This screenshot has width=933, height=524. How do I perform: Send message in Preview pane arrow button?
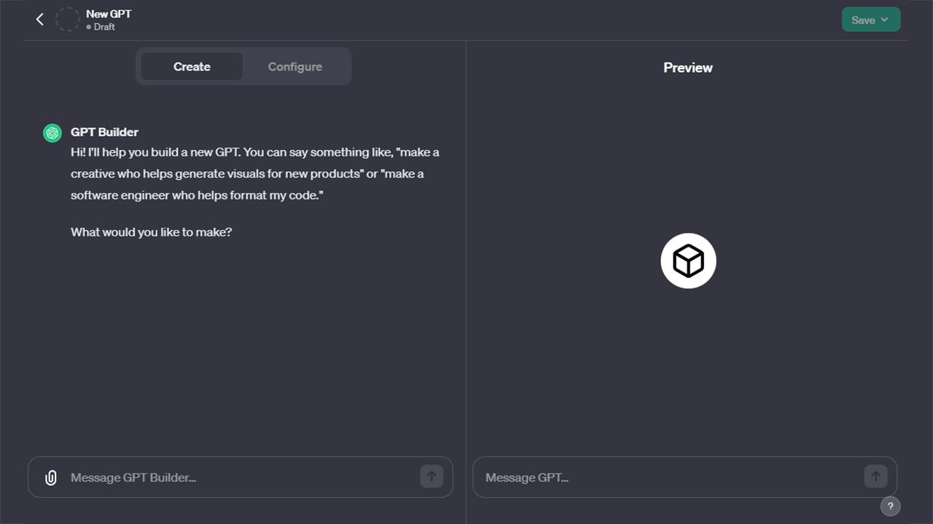click(876, 477)
